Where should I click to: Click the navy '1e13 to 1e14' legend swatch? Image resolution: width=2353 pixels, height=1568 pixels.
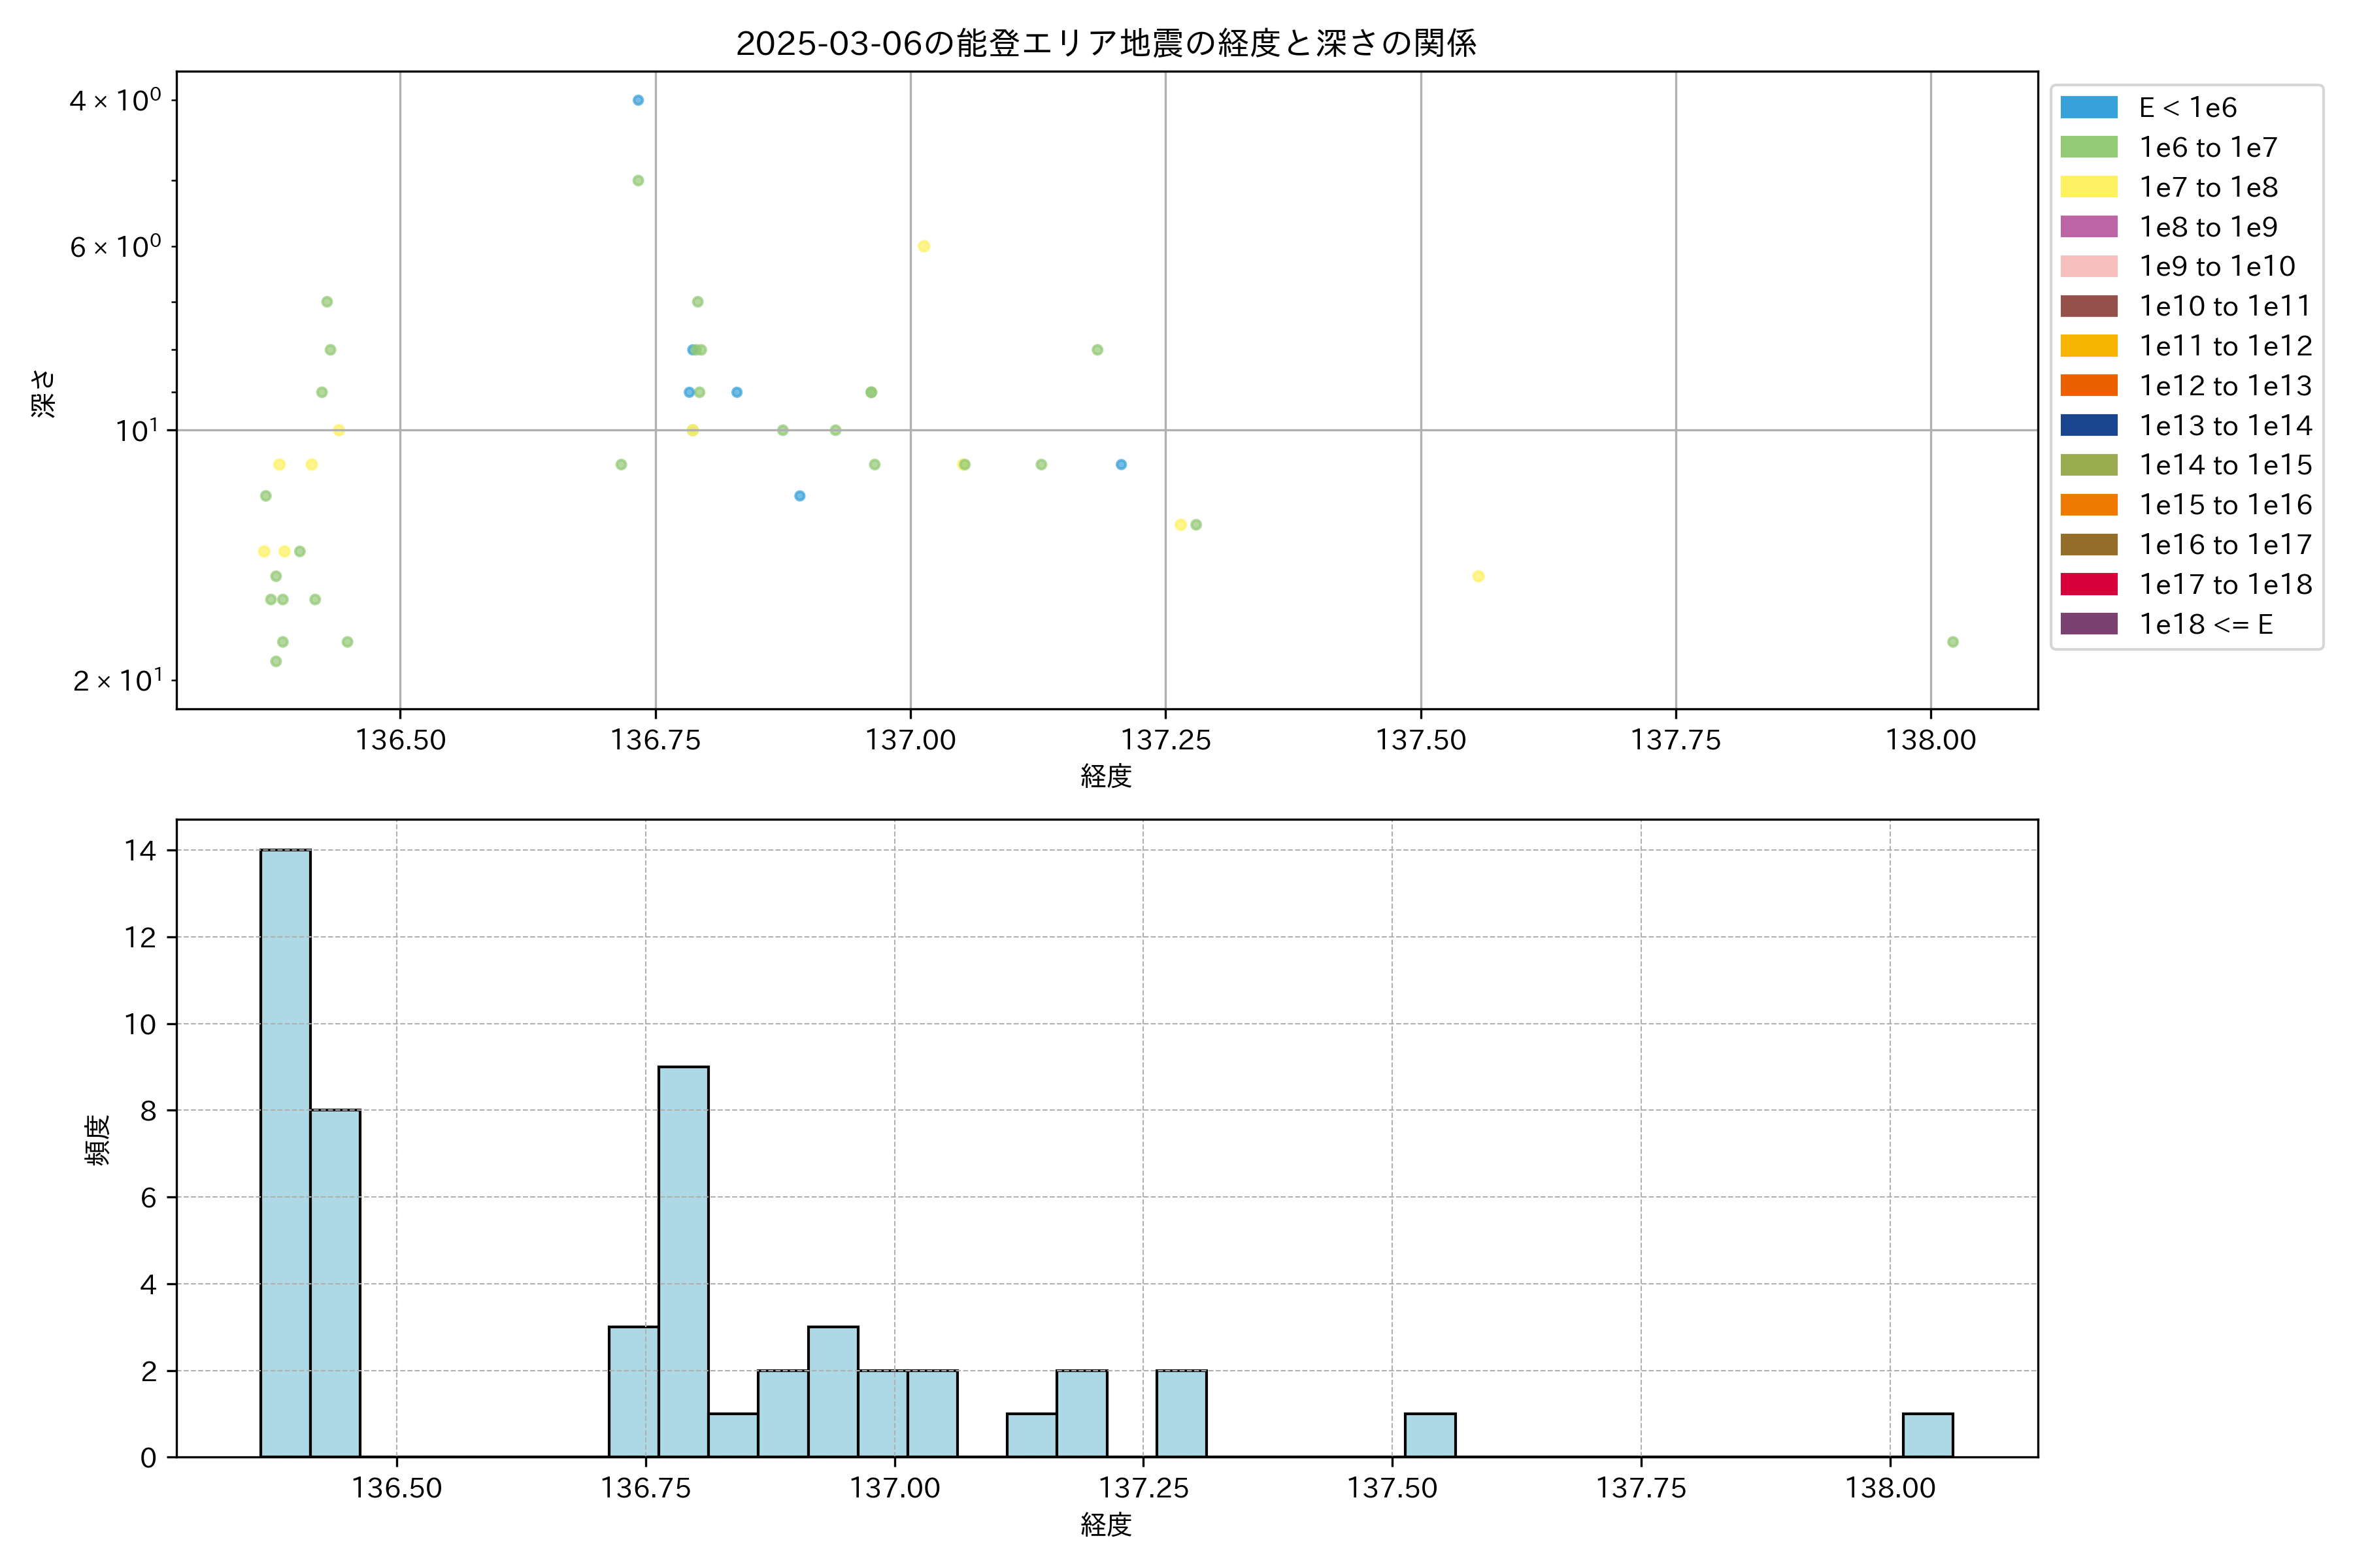pos(2089,426)
